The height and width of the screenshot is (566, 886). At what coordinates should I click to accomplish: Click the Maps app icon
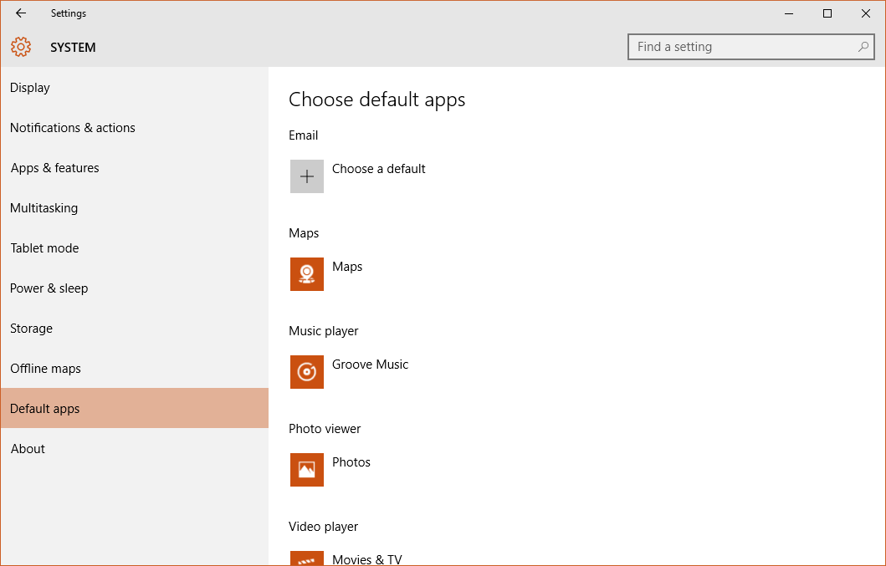tap(307, 274)
